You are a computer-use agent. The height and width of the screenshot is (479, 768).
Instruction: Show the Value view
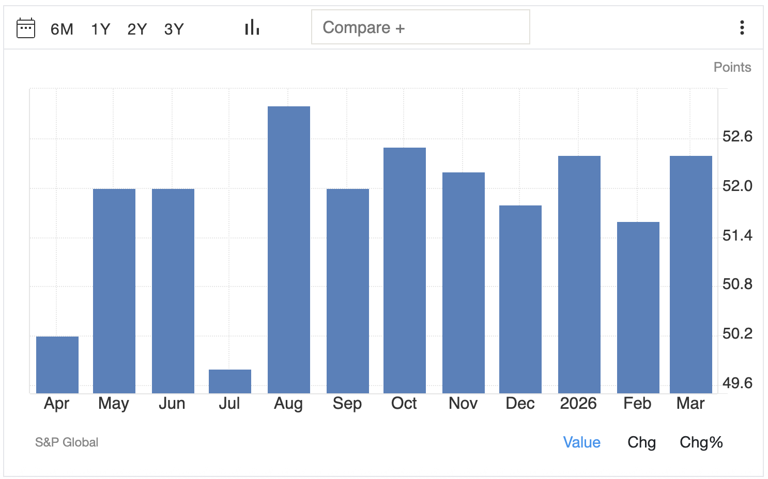[581, 442]
